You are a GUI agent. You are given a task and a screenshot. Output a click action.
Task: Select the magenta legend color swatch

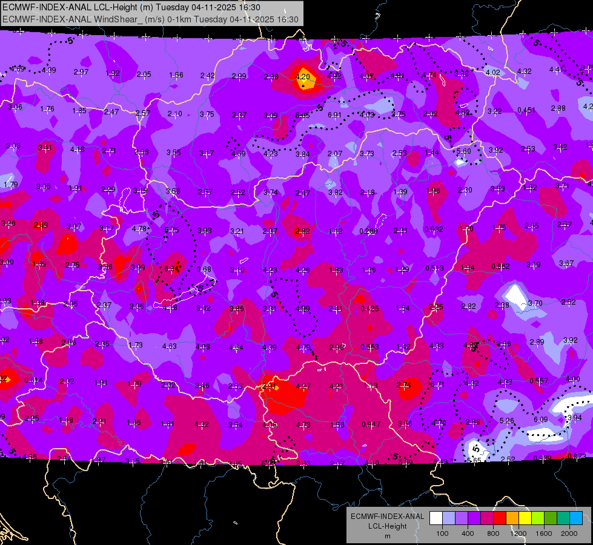[487, 518]
